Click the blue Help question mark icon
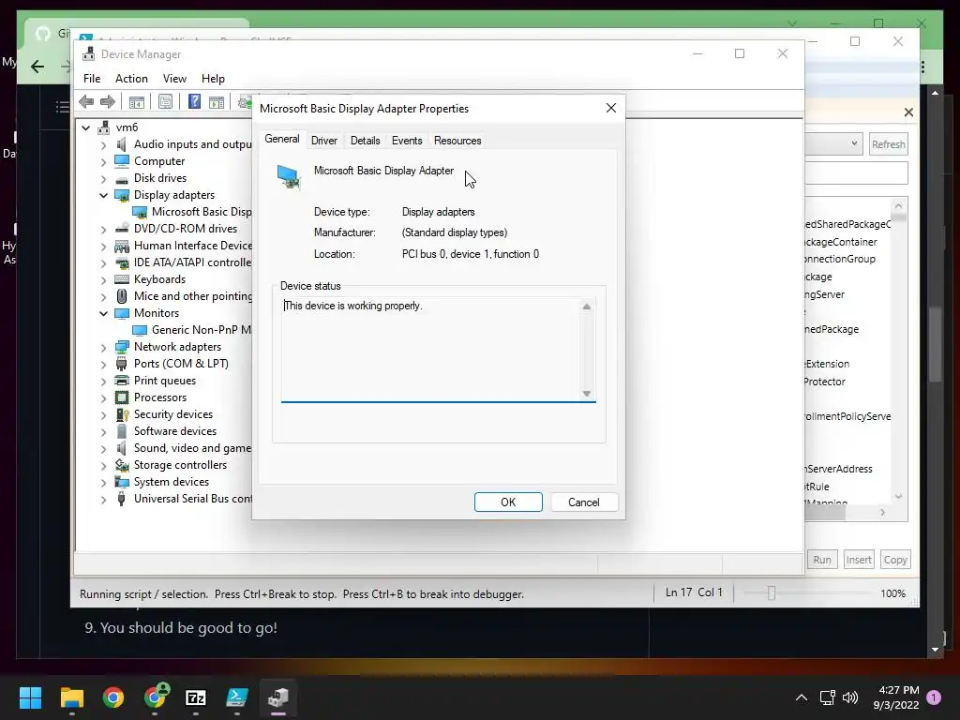Screen dimensions: 960x720 click(194, 101)
